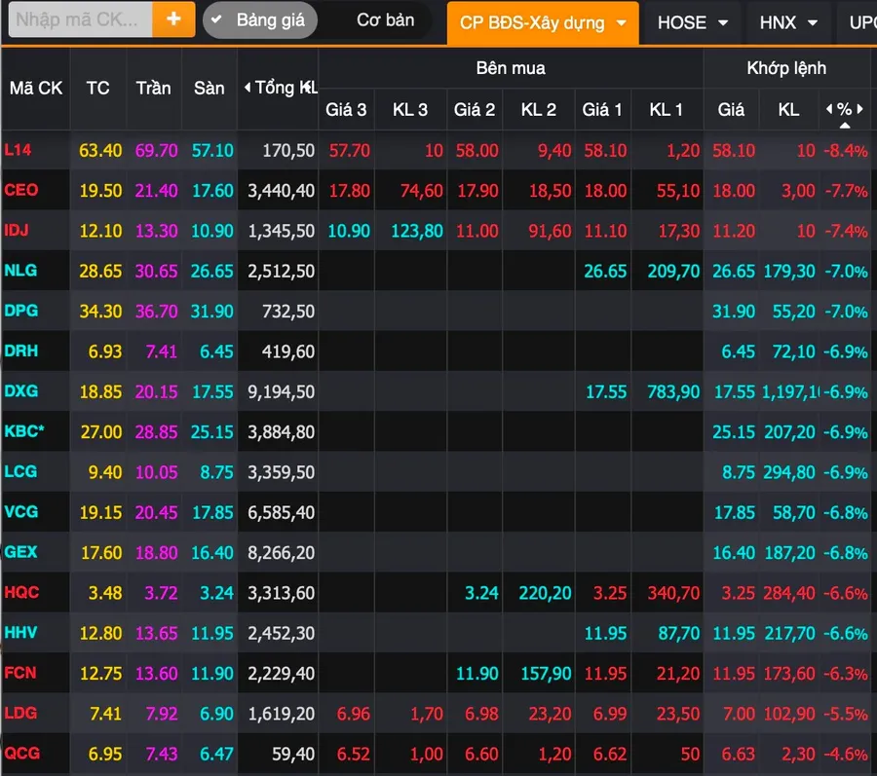Choose the FCN ticker symbol

20,673
